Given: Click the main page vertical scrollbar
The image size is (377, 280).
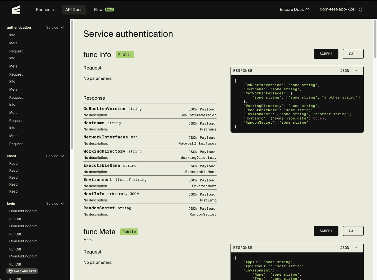Looking at the screenshot, I should (x=375, y=39).
